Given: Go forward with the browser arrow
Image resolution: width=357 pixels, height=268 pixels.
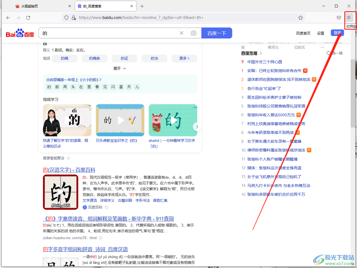Looking at the screenshot, I should (x=18, y=18).
